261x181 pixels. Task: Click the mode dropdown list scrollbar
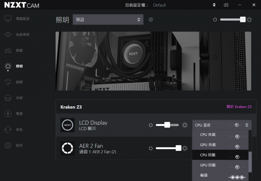click(250, 162)
